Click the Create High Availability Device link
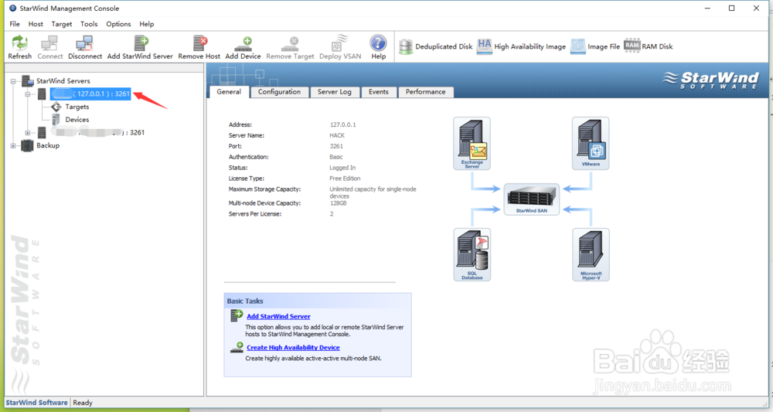Viewport: 773px width, 412px height. pyautogui.click(x=293, y=347)
